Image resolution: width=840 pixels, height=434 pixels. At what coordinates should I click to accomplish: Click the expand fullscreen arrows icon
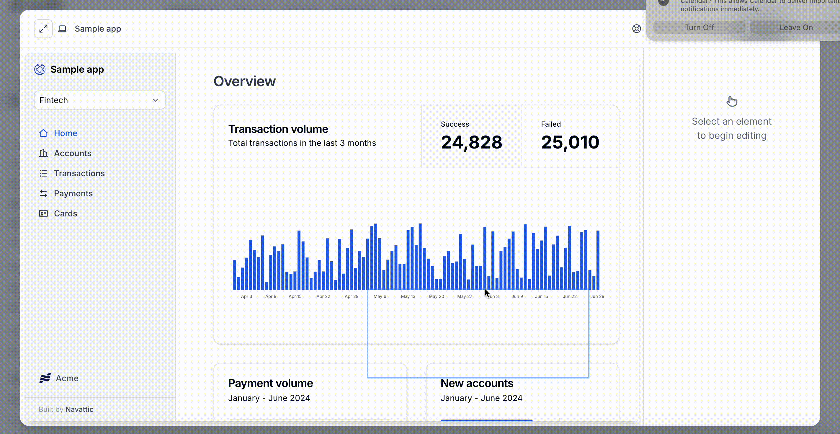point(43,29)
